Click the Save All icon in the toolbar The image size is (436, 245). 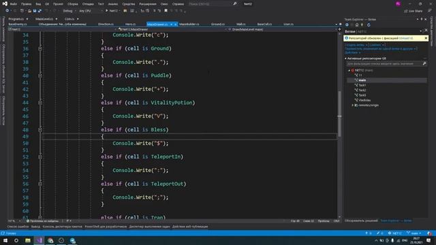coord(40,11)
